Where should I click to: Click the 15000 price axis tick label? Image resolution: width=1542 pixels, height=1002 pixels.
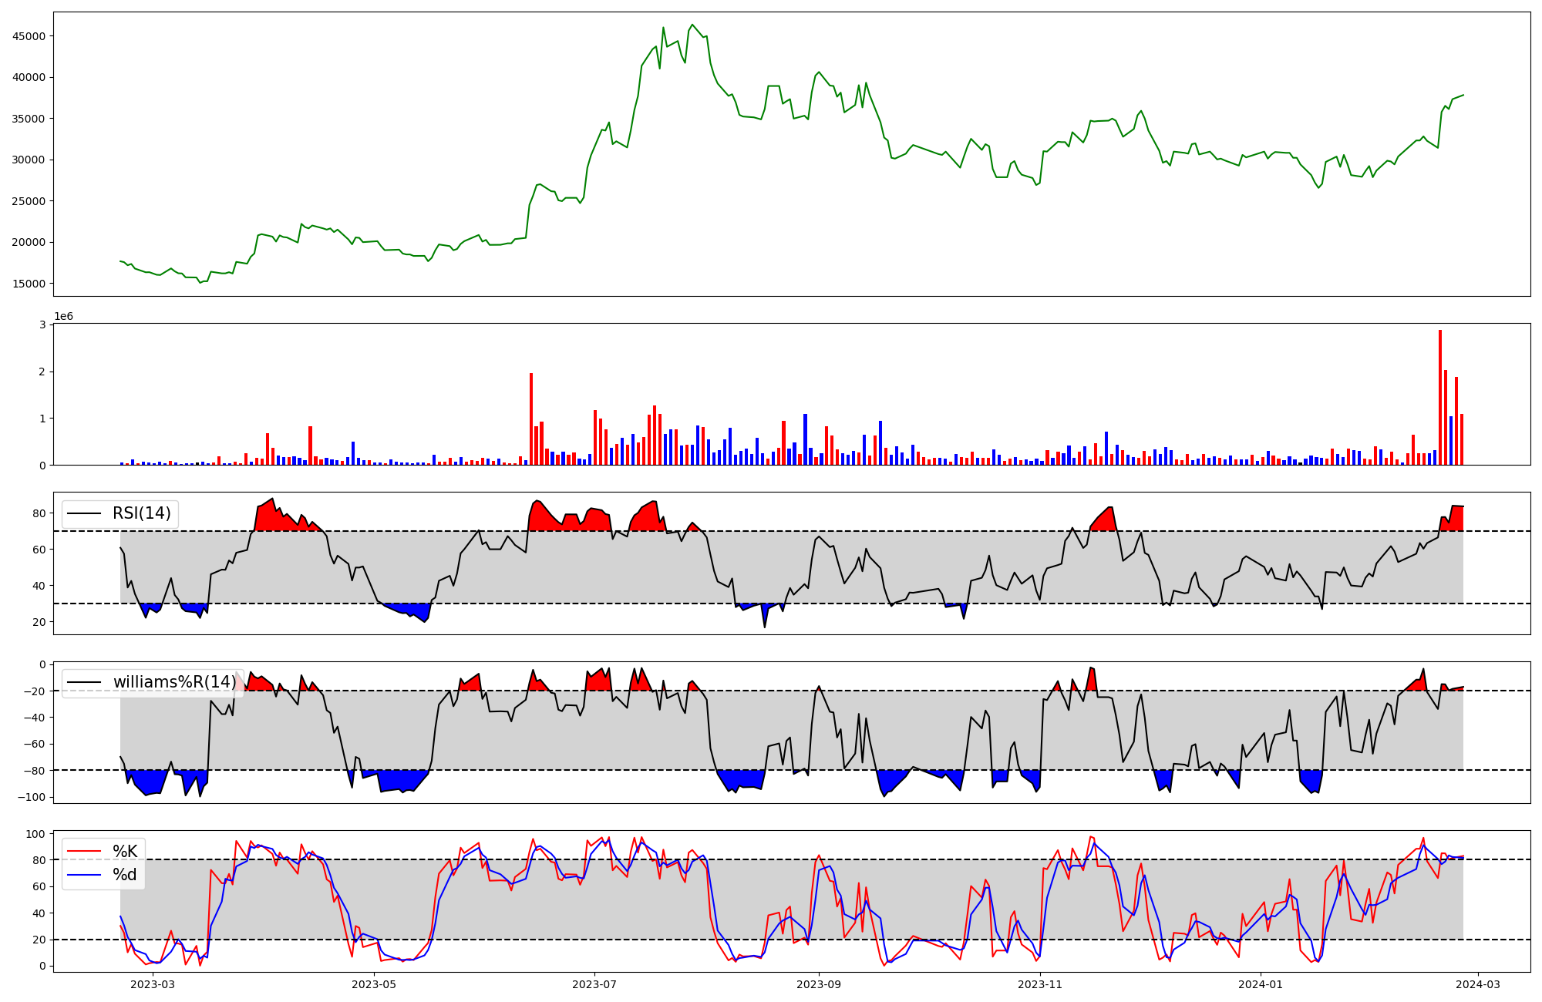(29, 284)
